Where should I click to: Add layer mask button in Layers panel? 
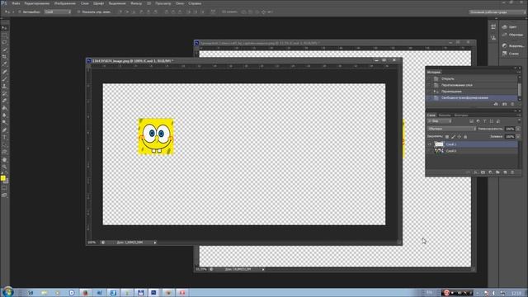(x=483, y=172)
